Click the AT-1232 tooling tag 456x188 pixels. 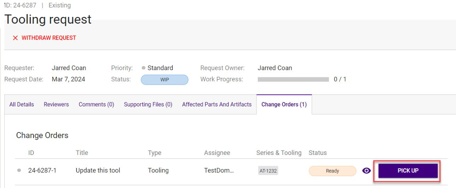click(268, 171)
